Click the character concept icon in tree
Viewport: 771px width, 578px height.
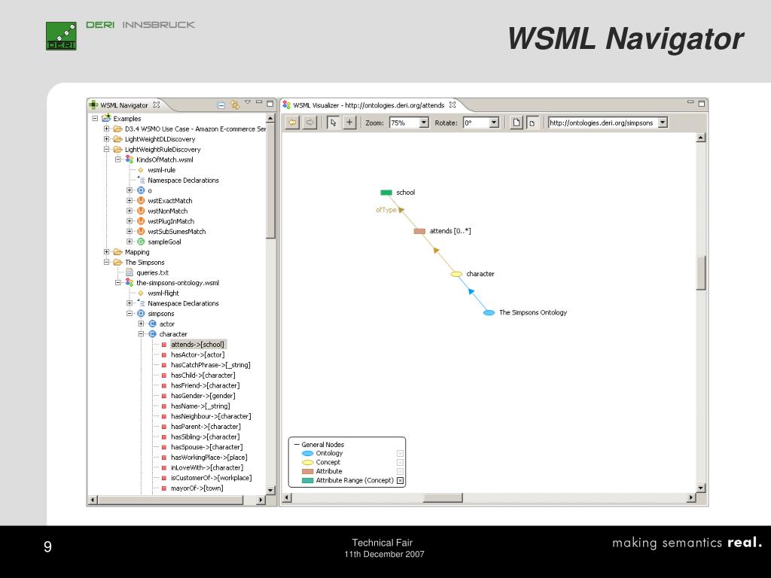pos(152,333)
